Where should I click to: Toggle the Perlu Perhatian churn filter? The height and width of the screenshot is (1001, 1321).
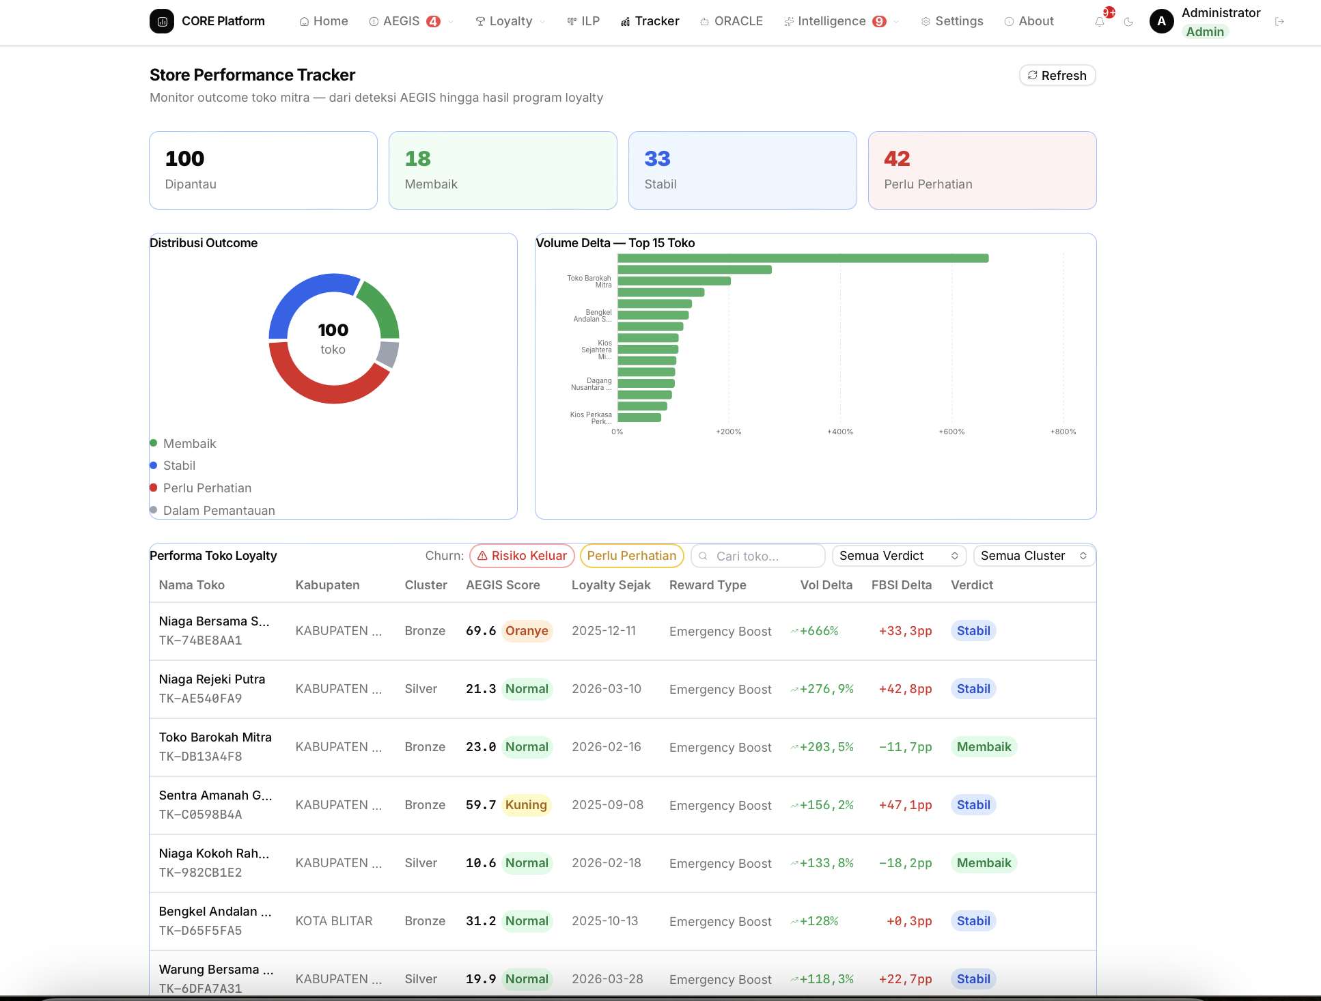[632, 556]
